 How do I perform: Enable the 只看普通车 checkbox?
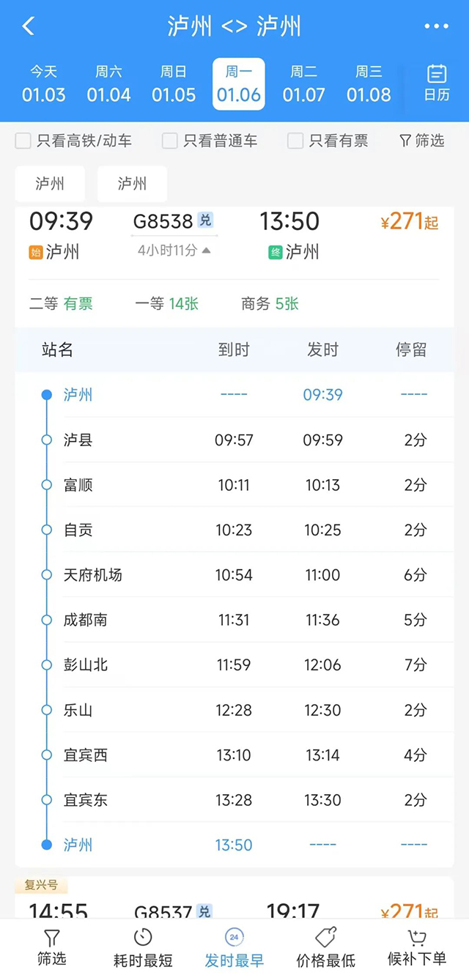(x=169, y=141)
